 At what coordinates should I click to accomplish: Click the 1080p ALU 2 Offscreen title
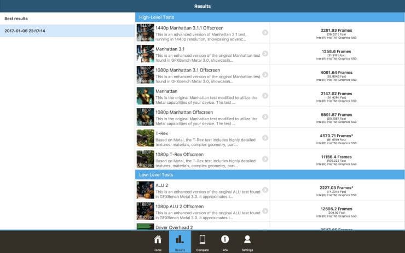point(180,207)
